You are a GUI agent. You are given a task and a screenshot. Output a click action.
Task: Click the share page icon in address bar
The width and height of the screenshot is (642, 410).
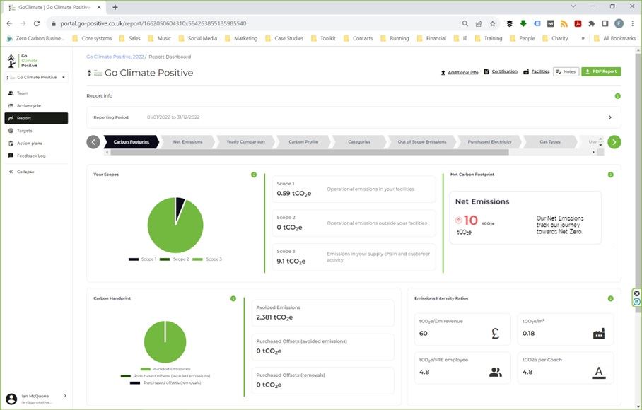pyautogui.click(x=479, y=24)
